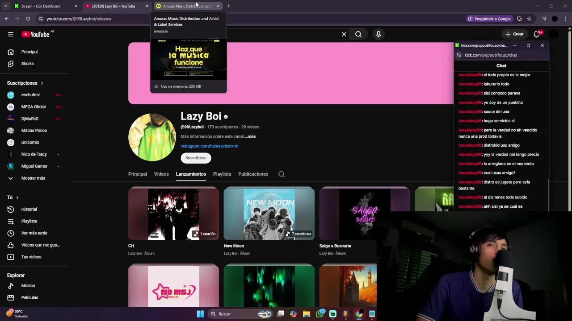Open Copilot icon in the taskbar
572x321 pixels.
click(x=294, y=314)
